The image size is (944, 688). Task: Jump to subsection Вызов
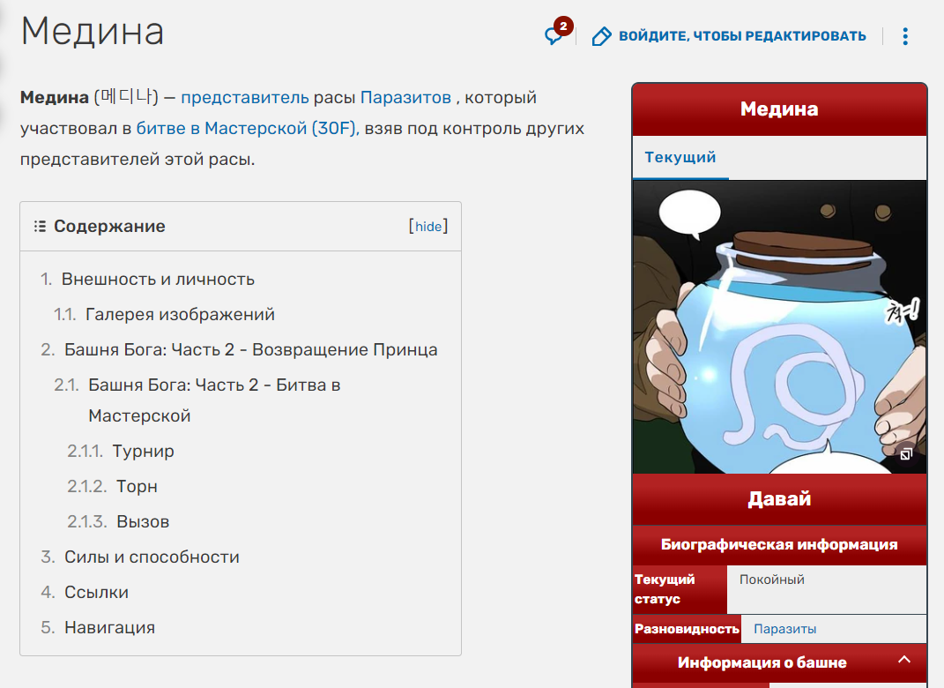(x=143, y=521)
